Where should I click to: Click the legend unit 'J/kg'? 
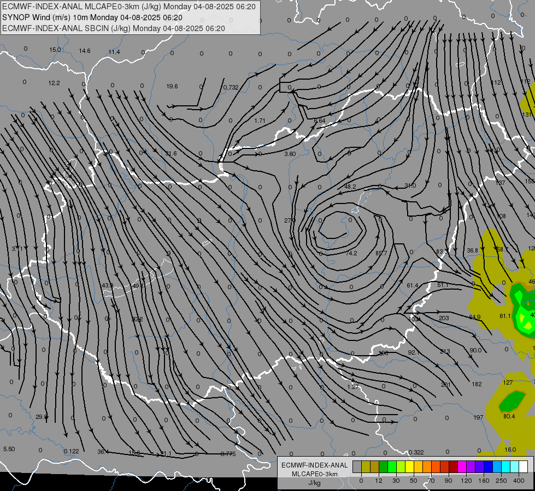tap(315, 482)
